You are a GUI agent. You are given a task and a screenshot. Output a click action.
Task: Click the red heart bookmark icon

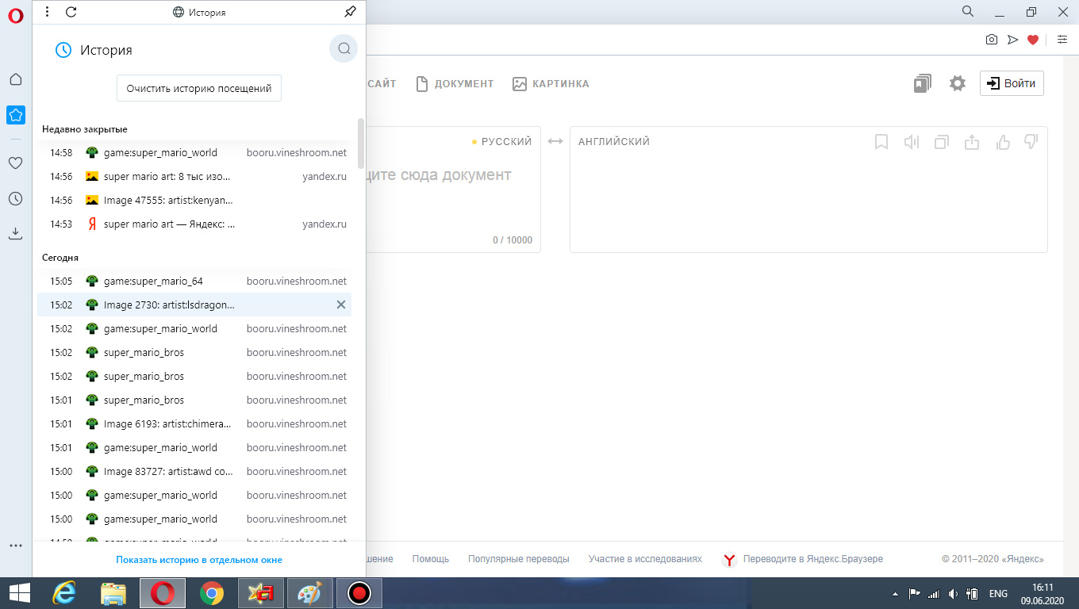[x=1033, y=40]
